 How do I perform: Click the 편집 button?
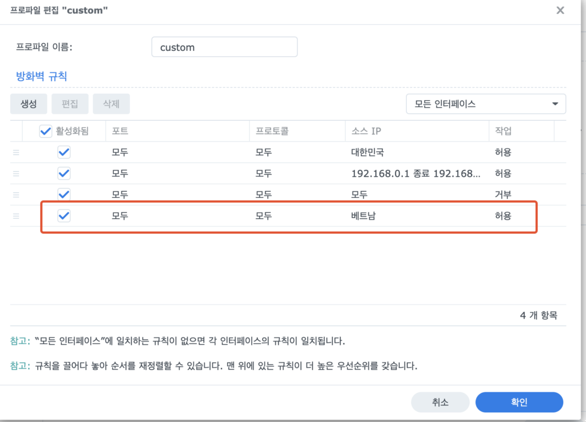[x=70, y=104]
